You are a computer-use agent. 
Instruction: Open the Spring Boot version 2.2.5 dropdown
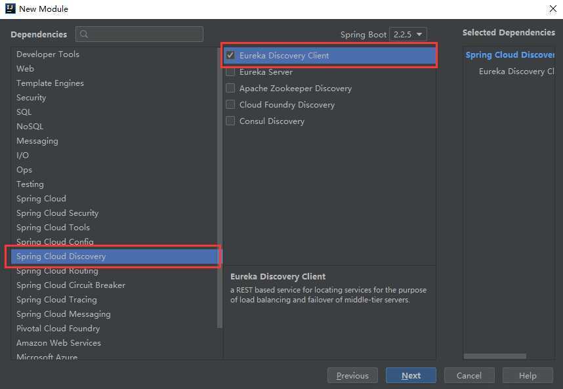click(x=408, y=35)
